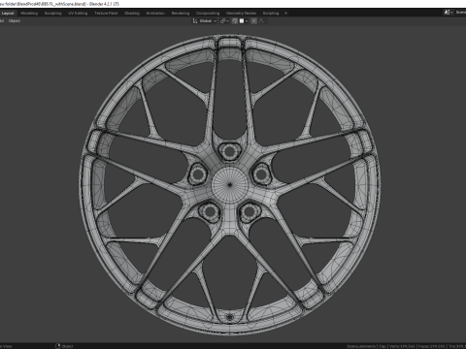Click the Blender 4.2.1 LTS window title

click(x=104, y=4)
